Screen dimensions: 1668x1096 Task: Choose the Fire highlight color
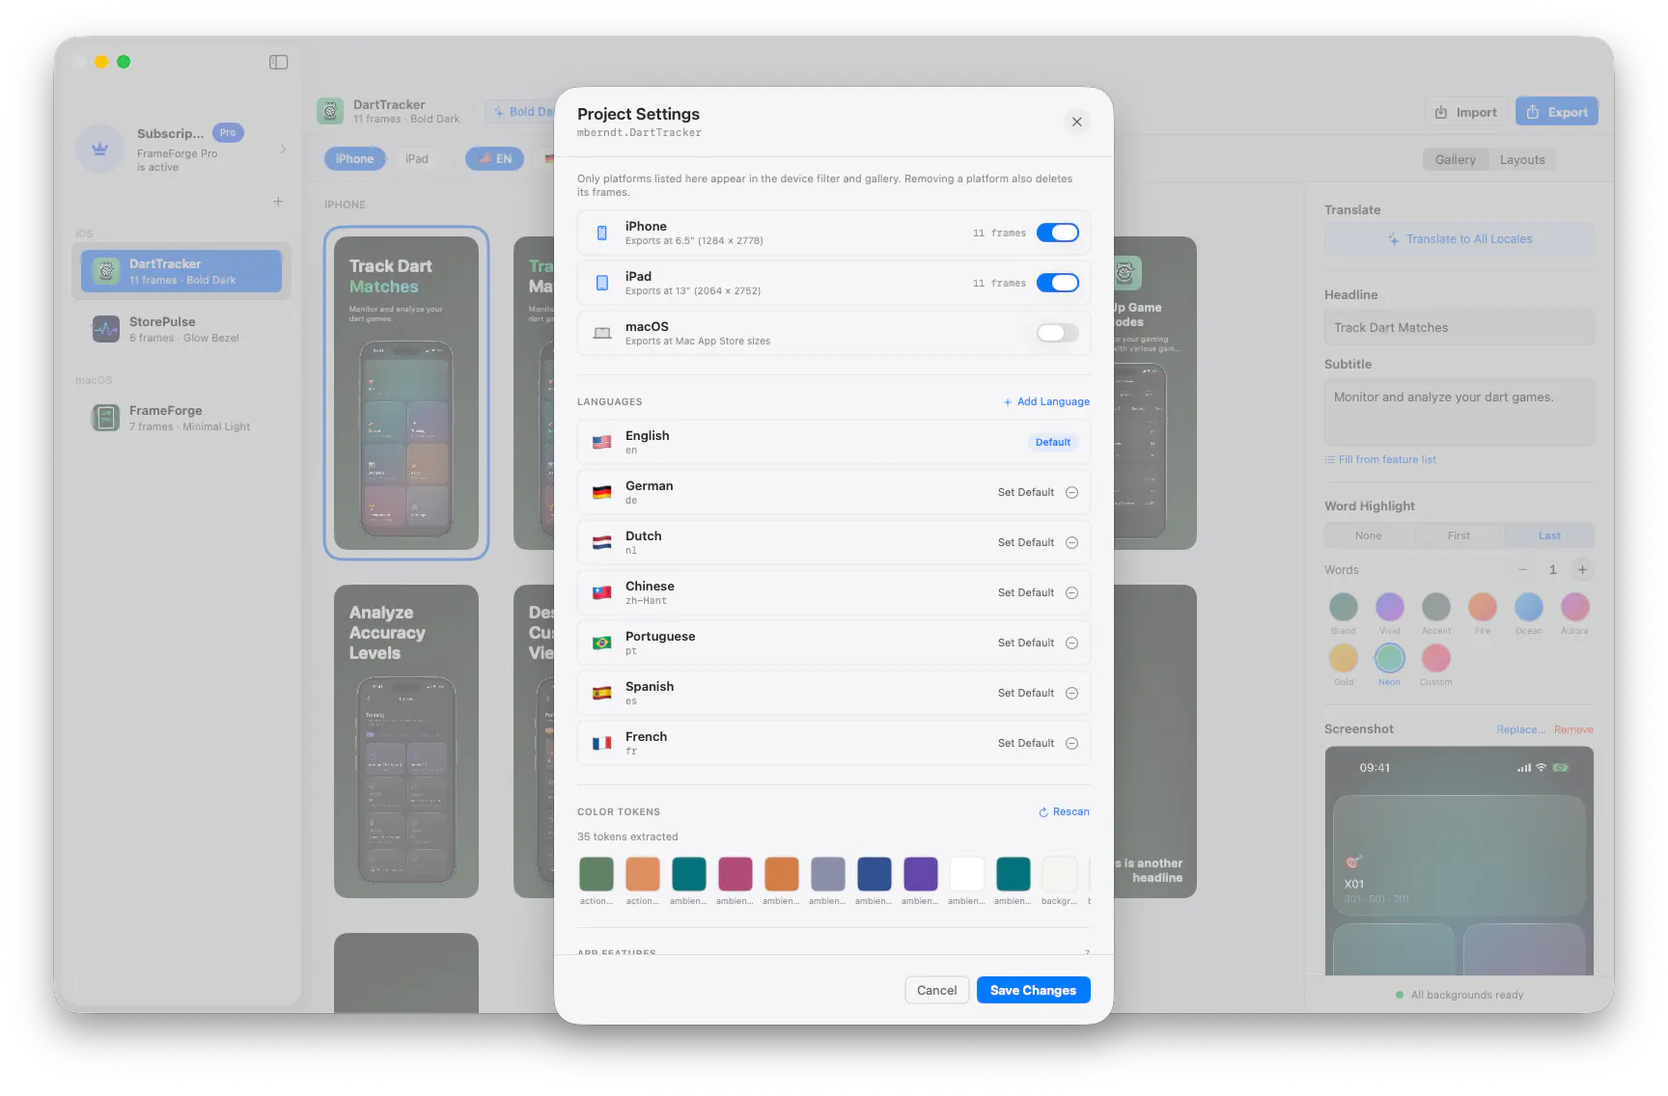click(1482, 607)
